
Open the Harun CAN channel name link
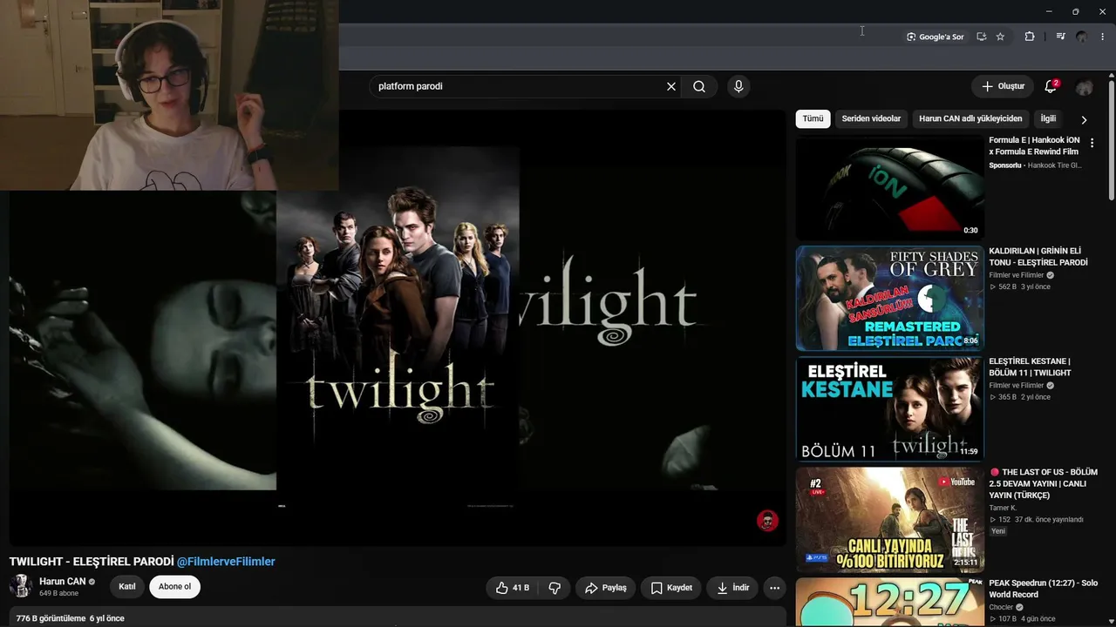point(63,582)
